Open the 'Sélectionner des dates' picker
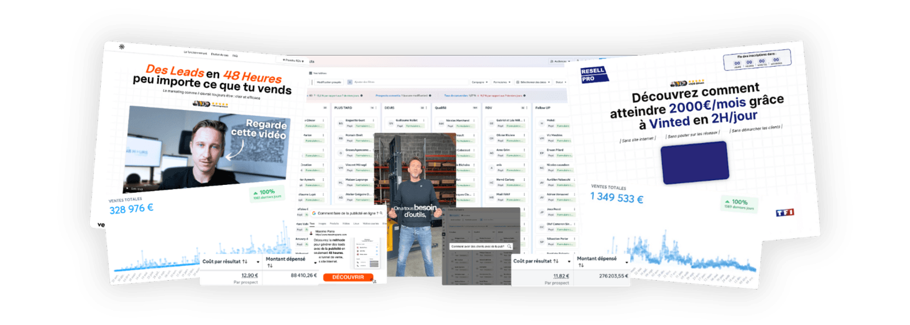Screen dimensions: 910x325 coord(532,81)
